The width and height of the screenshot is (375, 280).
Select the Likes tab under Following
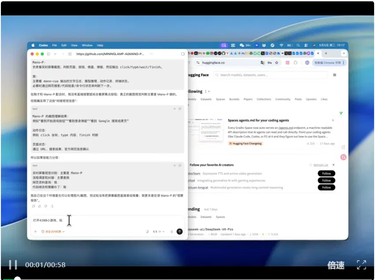(324, 99)
